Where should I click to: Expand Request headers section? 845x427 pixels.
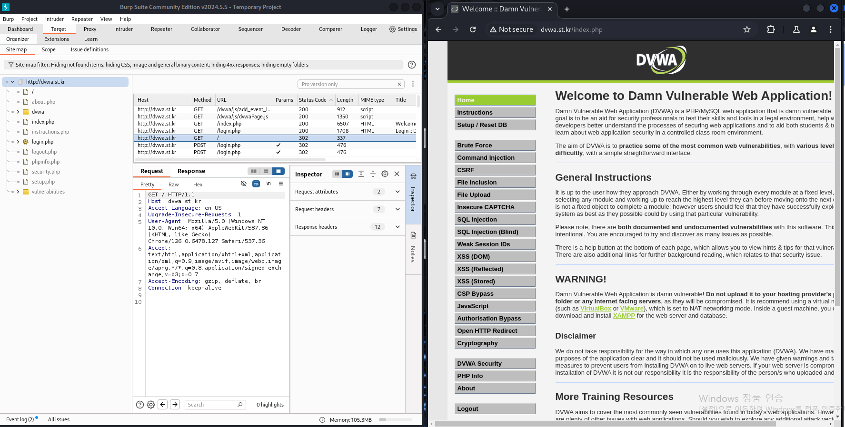(x=398, y=209)
